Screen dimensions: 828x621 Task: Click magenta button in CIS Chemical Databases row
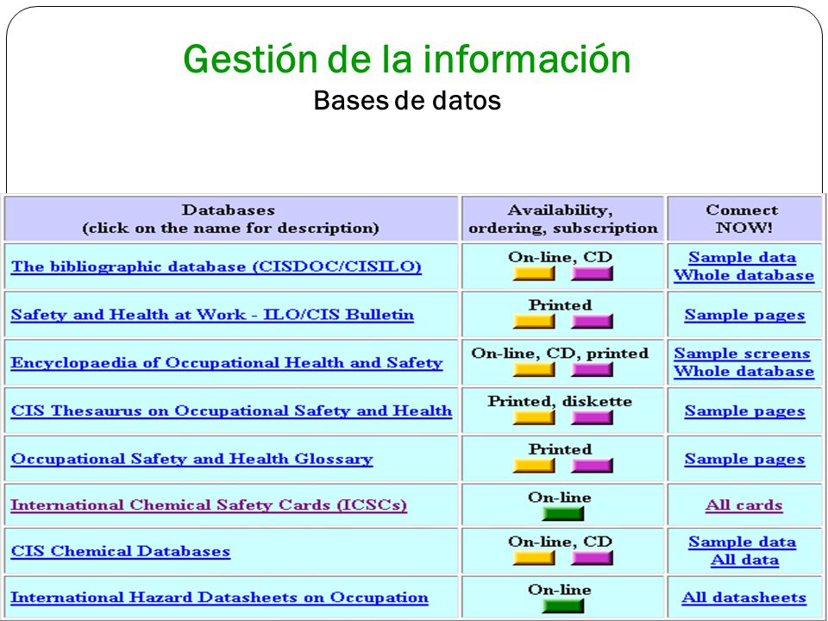coord(592,558)
